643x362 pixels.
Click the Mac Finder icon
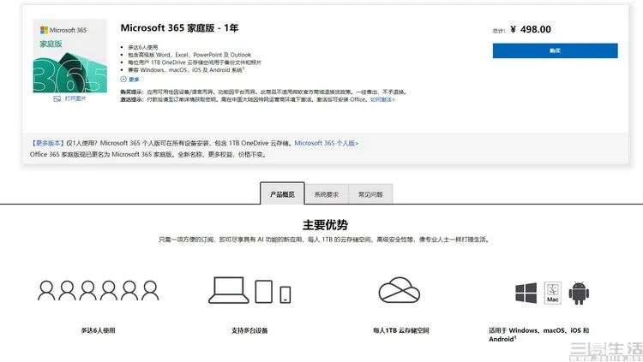552,293
